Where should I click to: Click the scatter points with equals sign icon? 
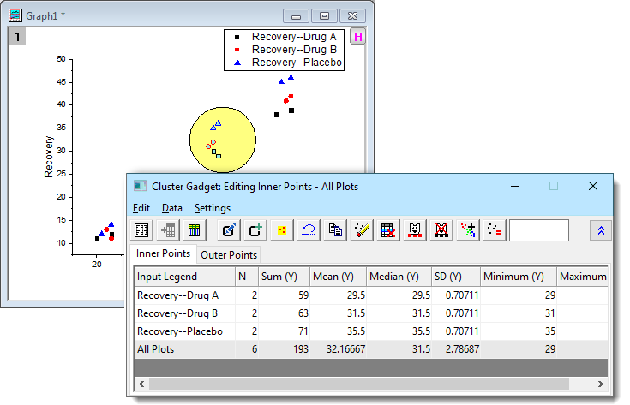tap(494, 230)
